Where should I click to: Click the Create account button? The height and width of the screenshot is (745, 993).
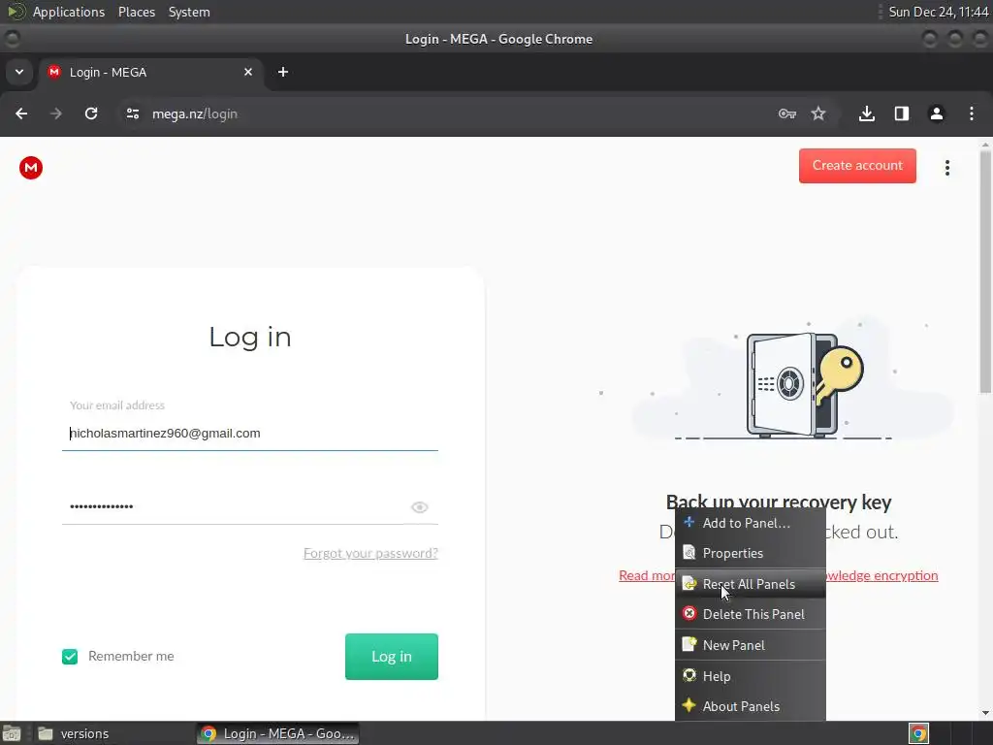click(857, 165)
